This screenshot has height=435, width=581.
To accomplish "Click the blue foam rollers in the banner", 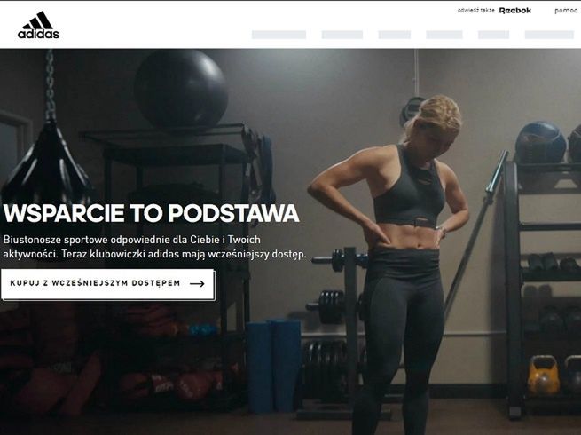I will click(x=273, y=365).
